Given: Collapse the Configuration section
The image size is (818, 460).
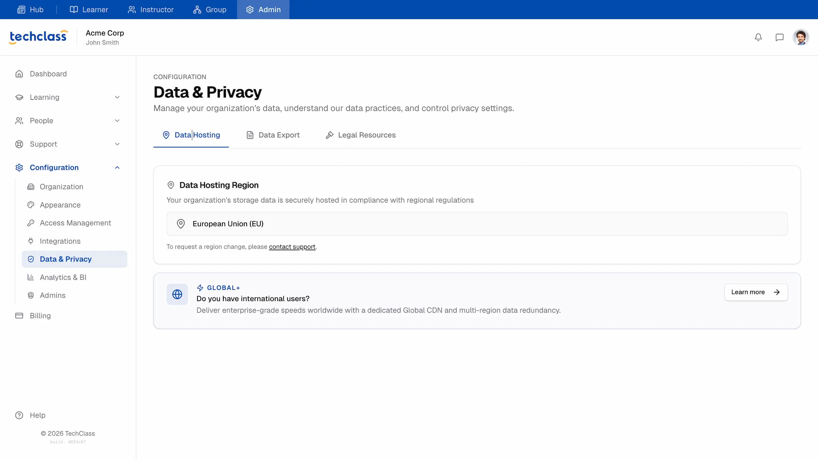Looking at the screenshot, I should 117,167.
